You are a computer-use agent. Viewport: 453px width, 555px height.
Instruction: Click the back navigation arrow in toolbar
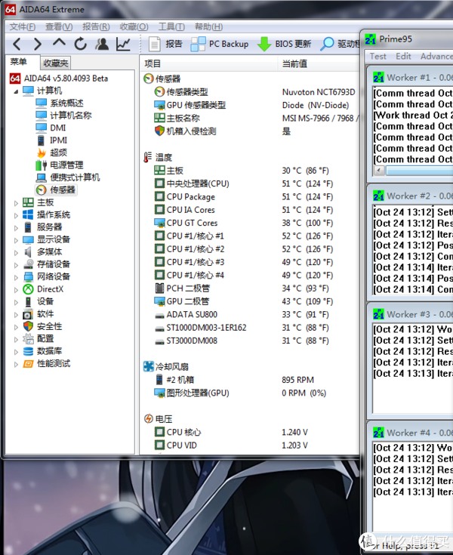(17, 44)
